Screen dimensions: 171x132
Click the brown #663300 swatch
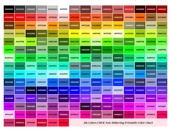(x=9, y=26)
